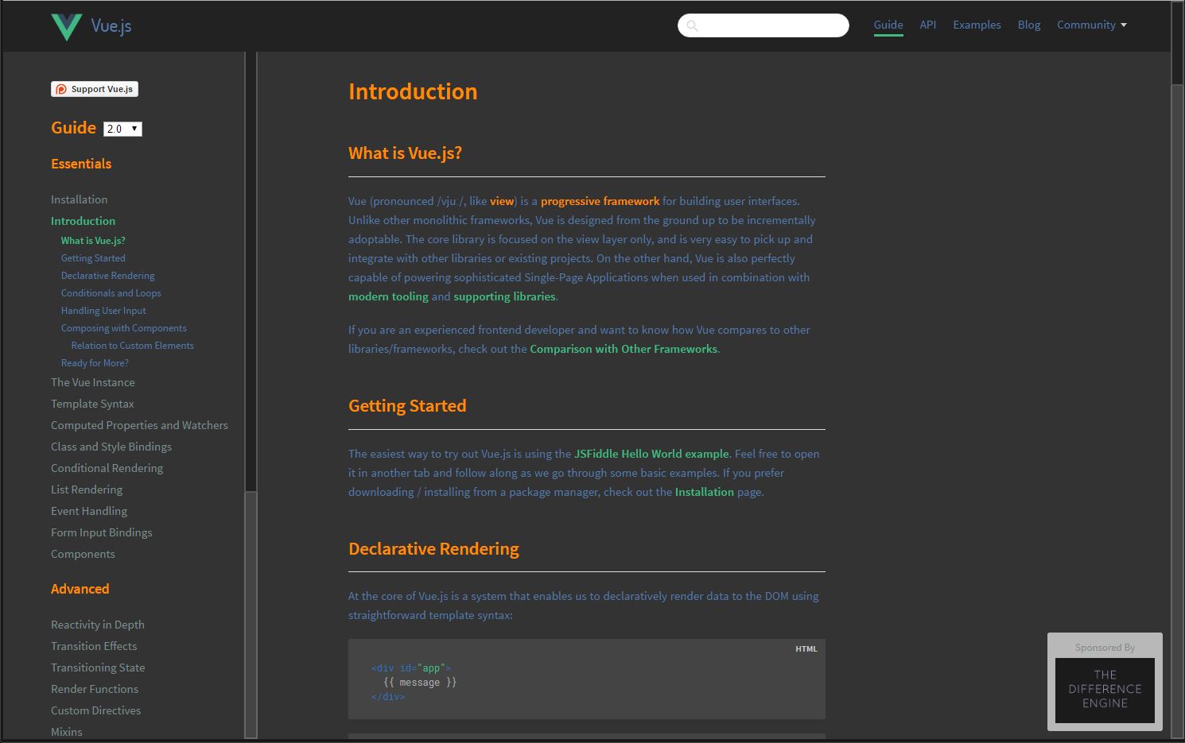Open the API navigation item
This screenshot has height=743, width=1185.
pyautogui.click(x=928, y=25)
